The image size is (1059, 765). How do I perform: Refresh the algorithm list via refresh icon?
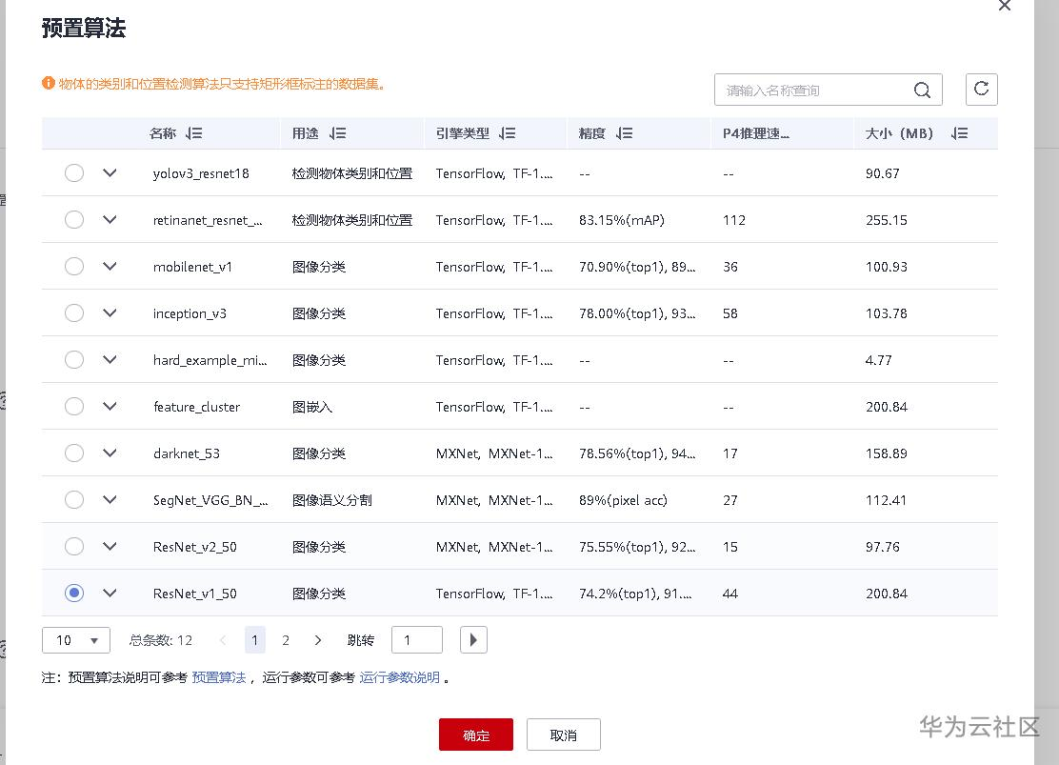coord(981,89)
